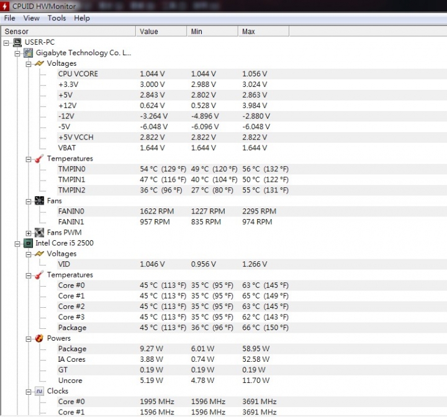The image size is (447, 417).
Task: Click the Fans fan icon
Action: (x=39, y=200)
